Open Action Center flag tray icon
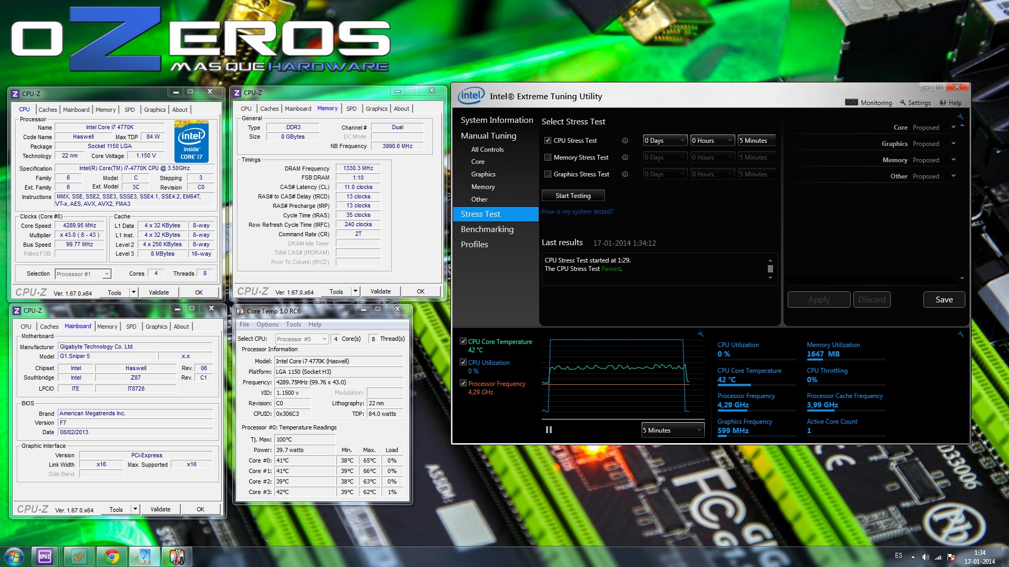Screen dimensions: 1009x567 [x=951, y=557]
